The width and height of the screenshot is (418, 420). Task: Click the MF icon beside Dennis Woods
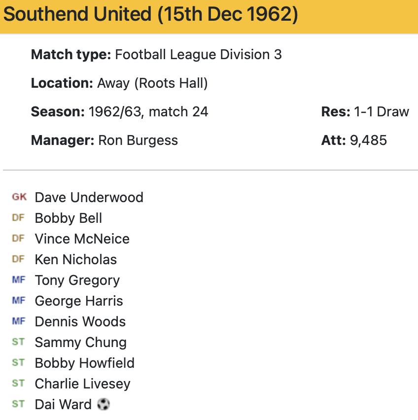(18, 321)
